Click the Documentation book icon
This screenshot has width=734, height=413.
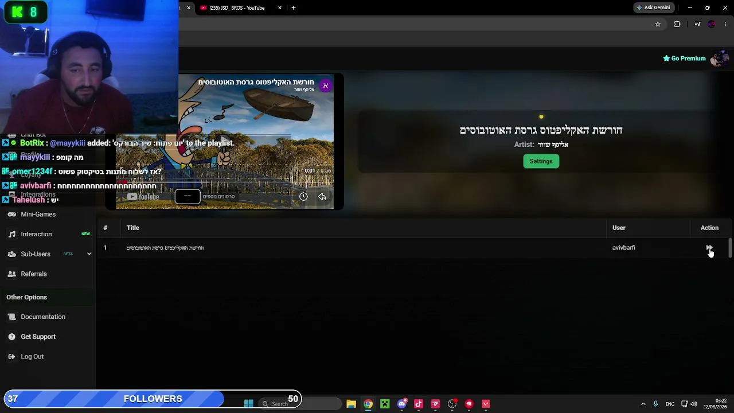coord(11,317)
